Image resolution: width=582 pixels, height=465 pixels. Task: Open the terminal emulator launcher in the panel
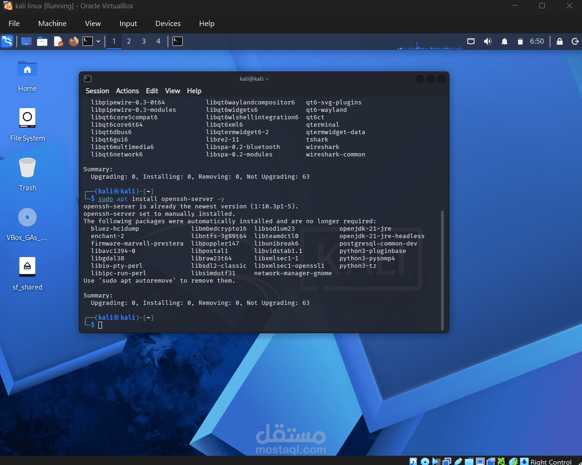click(88, 41)
